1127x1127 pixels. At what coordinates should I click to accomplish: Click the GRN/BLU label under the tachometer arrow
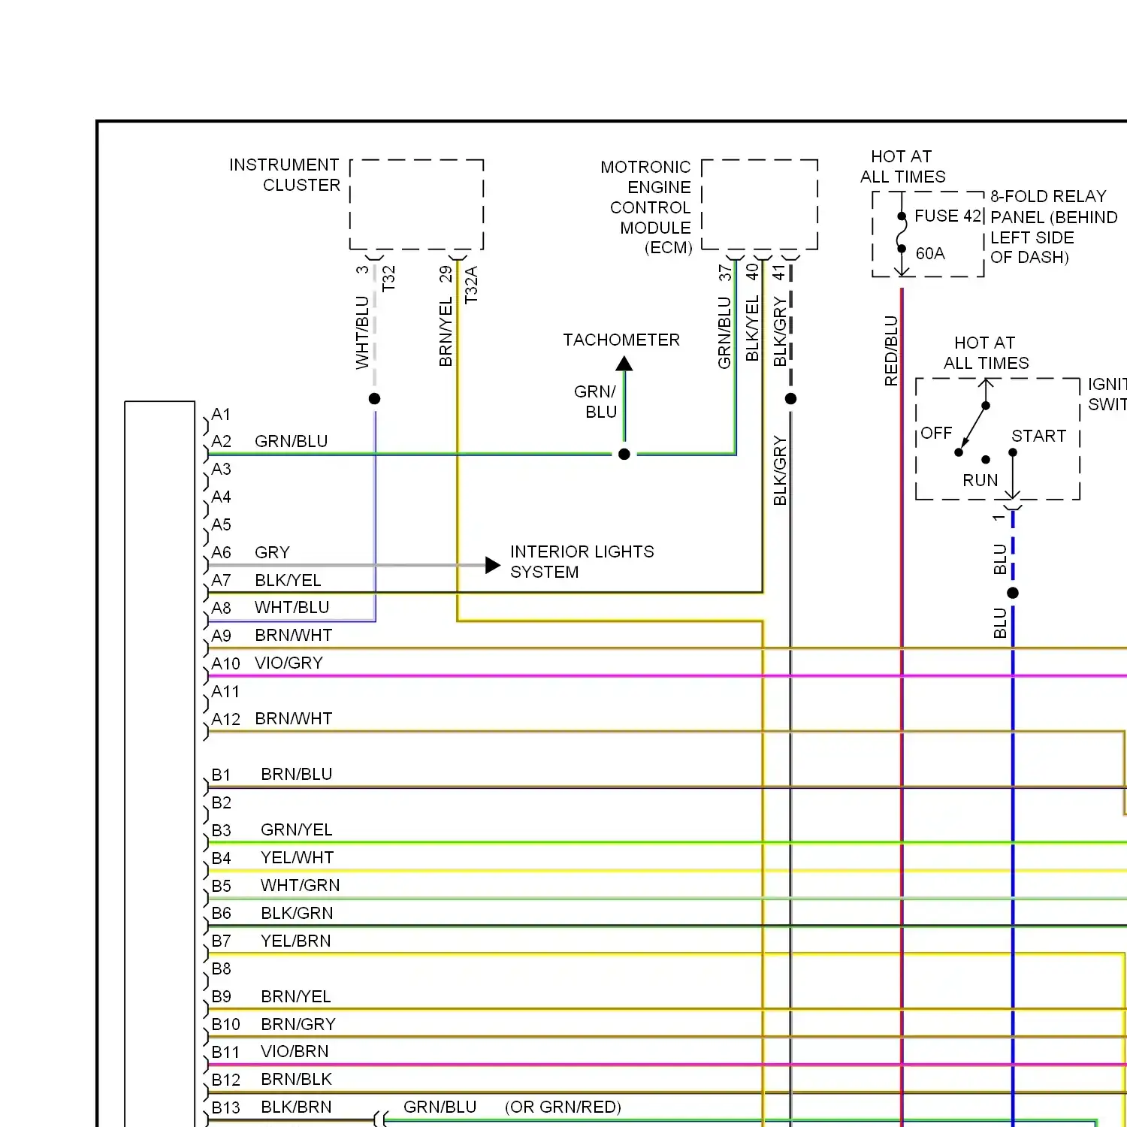[x=596, y=402]
